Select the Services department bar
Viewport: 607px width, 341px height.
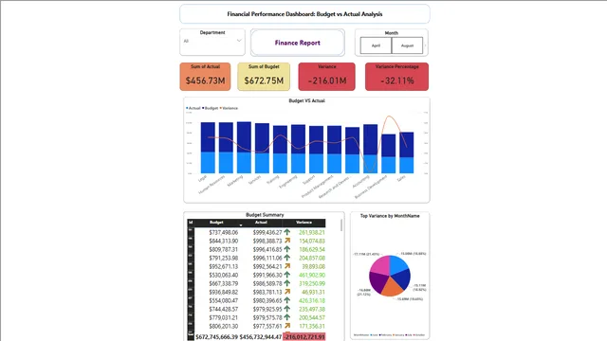click(x=262, y=148)
